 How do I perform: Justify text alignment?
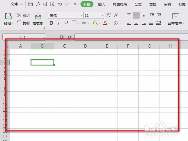(151, 23)
